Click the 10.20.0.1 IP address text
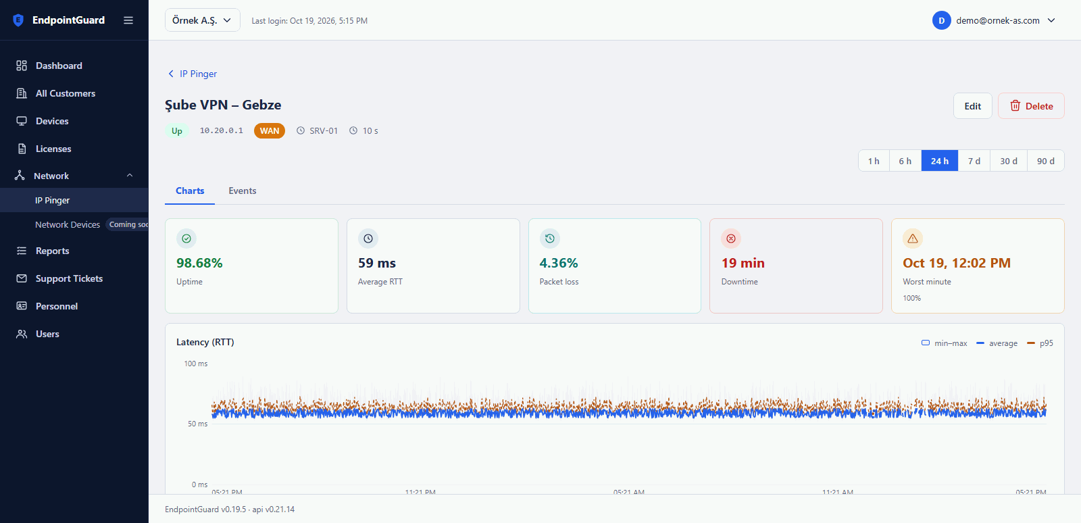Image resolution: width=1081 pixels, height=523 pixels. [222, 131]
